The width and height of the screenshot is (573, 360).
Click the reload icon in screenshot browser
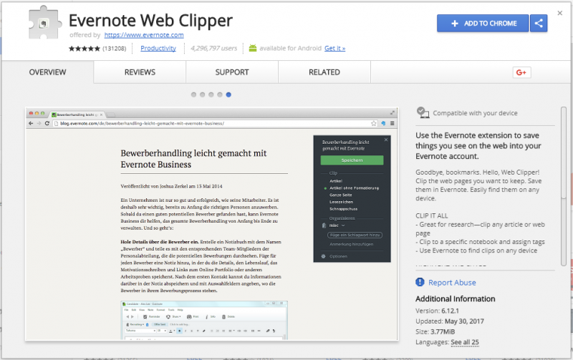click(x=47, y=123)
